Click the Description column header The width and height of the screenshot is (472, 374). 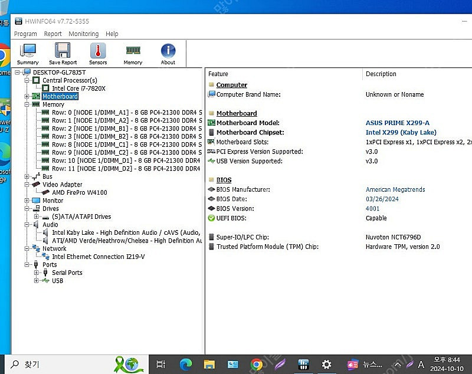point(417,74)
